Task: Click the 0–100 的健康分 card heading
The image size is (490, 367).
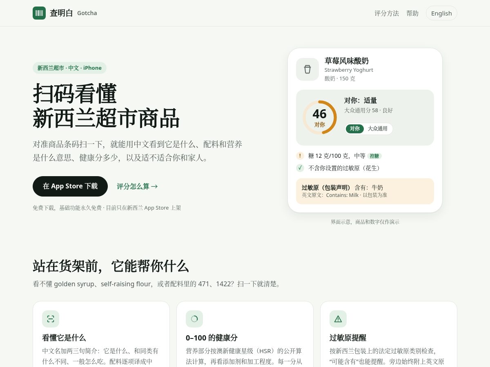Action: [x=212, y=338]
